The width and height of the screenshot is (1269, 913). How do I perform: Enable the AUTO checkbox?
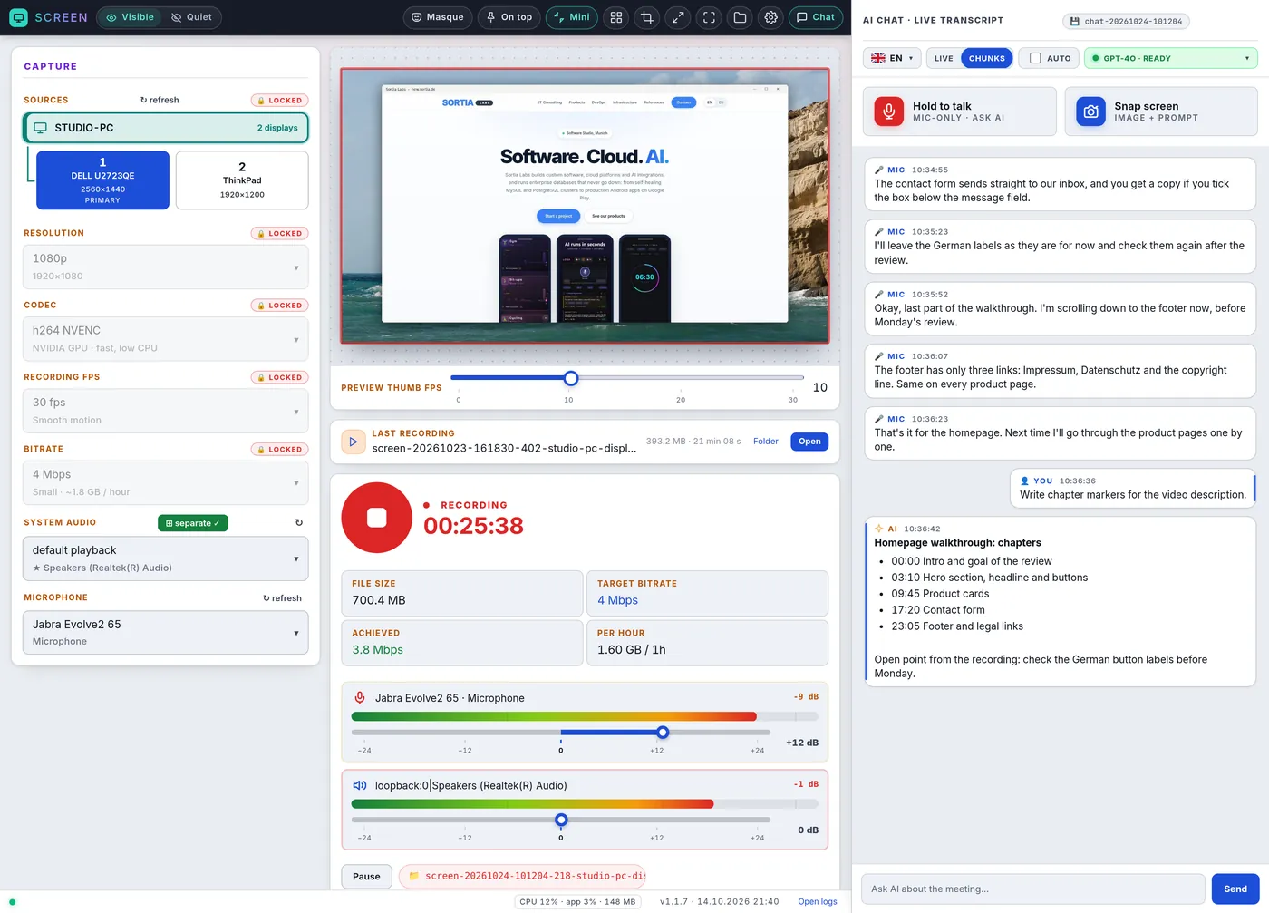click(1035, 58)
